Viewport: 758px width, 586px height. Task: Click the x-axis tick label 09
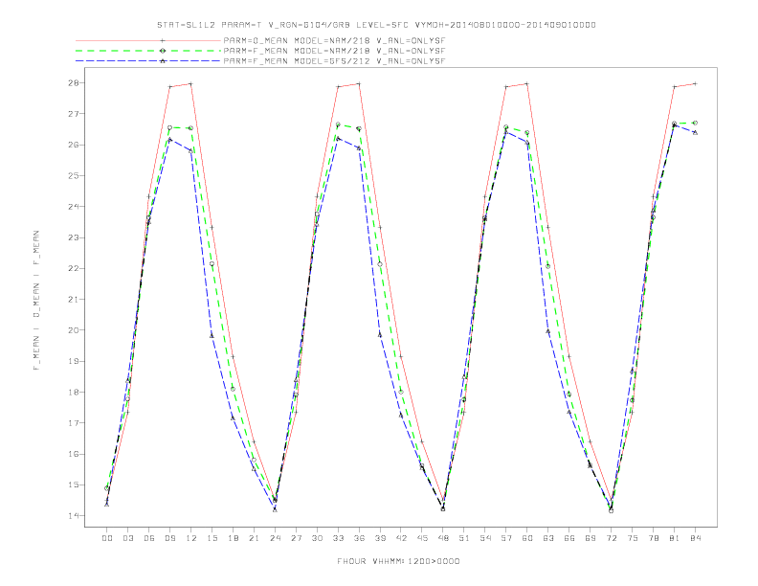click(x=169, y=538)
